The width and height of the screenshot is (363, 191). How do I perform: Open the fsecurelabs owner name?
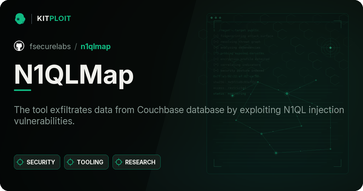50,46
